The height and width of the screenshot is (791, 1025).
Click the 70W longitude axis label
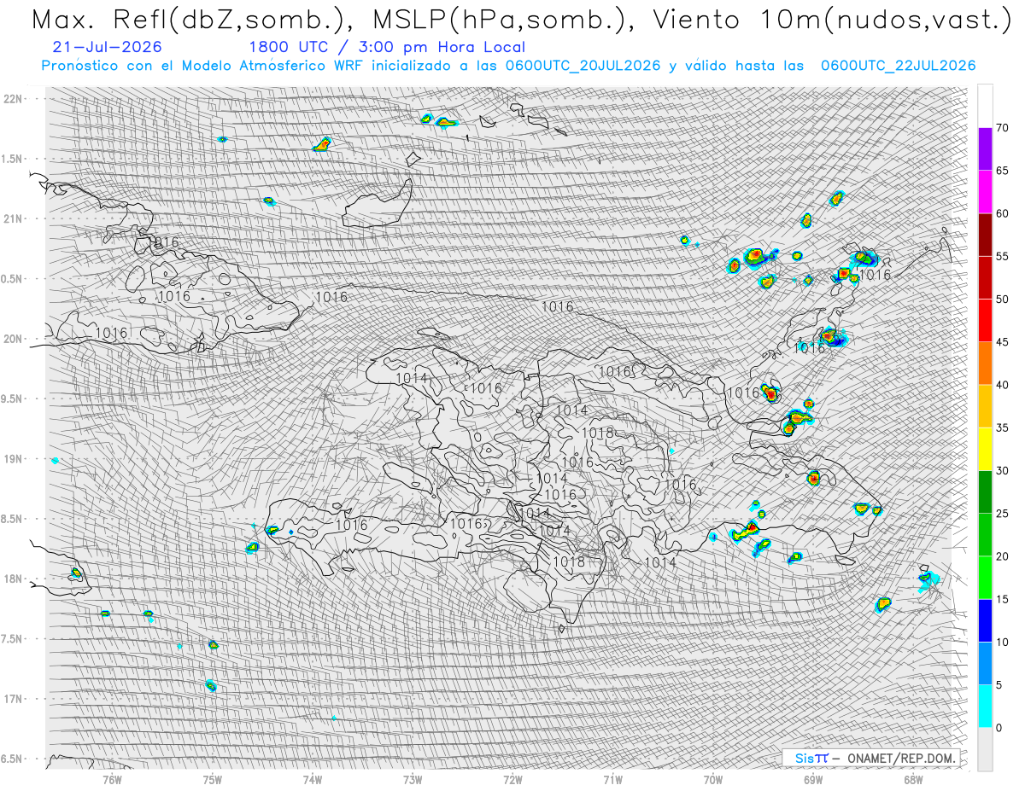tap(713, 778)
